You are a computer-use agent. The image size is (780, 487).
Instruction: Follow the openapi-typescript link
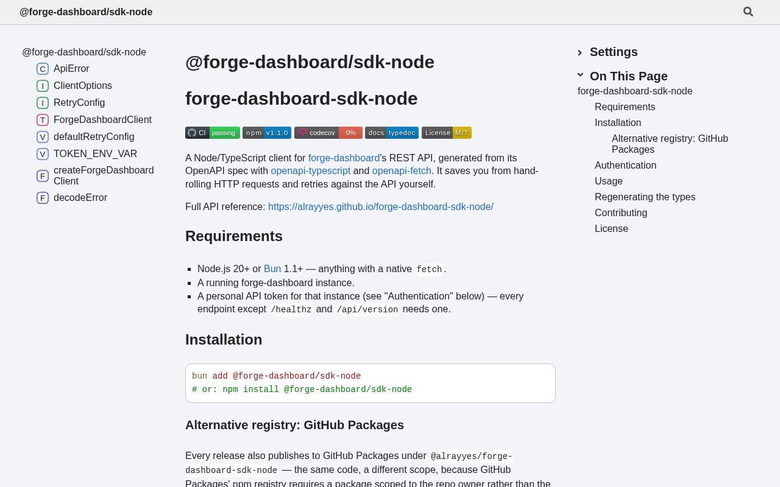(x=311, y=171)
